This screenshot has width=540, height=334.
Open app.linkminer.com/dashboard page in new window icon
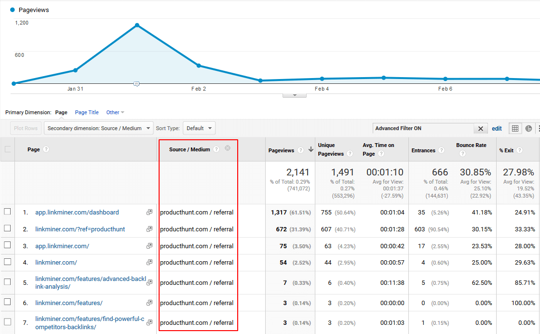coord(149,212)
